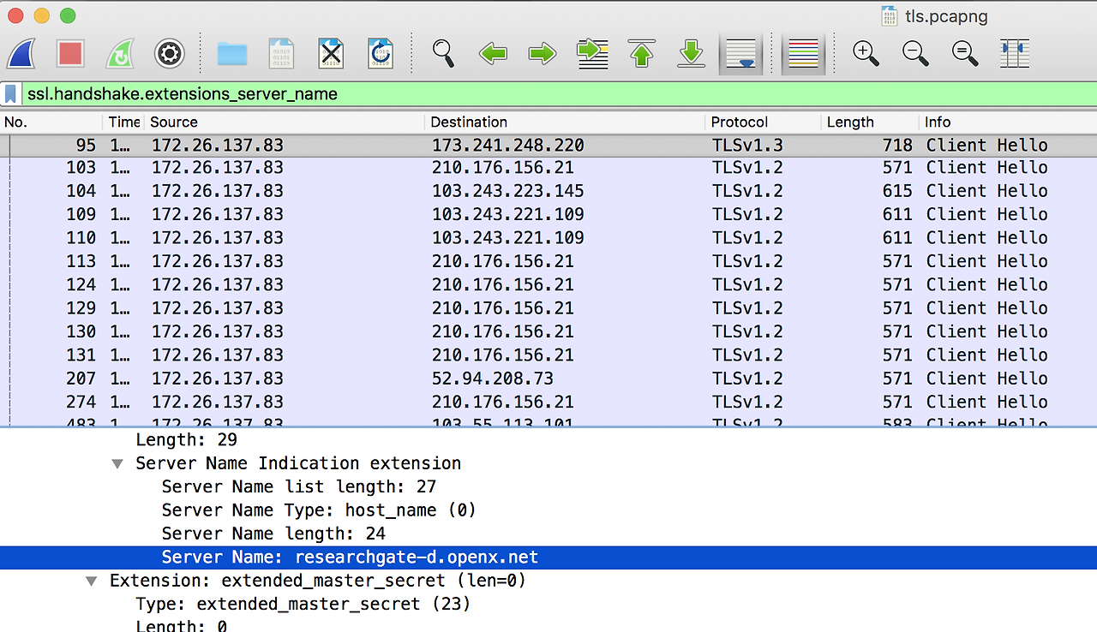1097x632 pixels.
Task: Select packet number 129
Action: 548,308
